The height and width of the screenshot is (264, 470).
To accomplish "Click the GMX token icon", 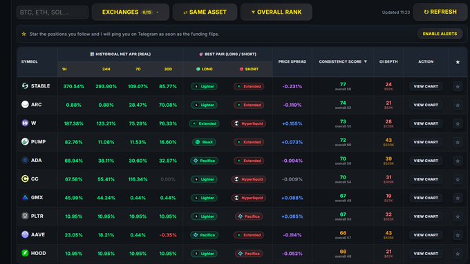I will click(x=25, y=197).
